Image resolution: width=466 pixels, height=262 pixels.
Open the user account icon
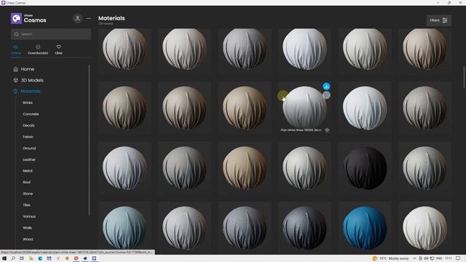(x=78, y=18)
